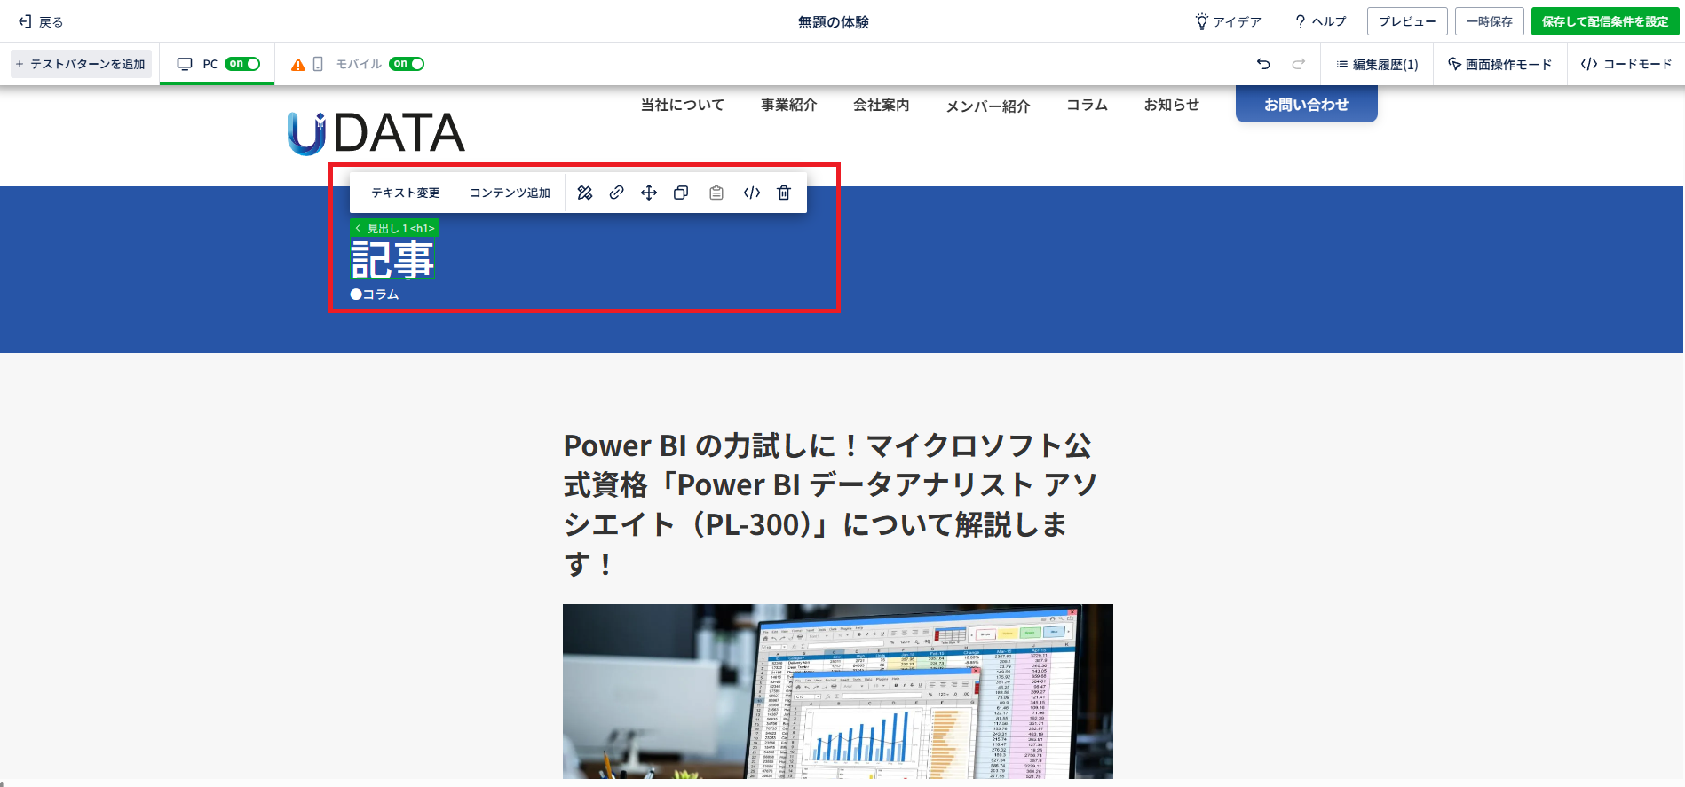
Task: Click 会社案内 nav link
Action: point(882,105)
